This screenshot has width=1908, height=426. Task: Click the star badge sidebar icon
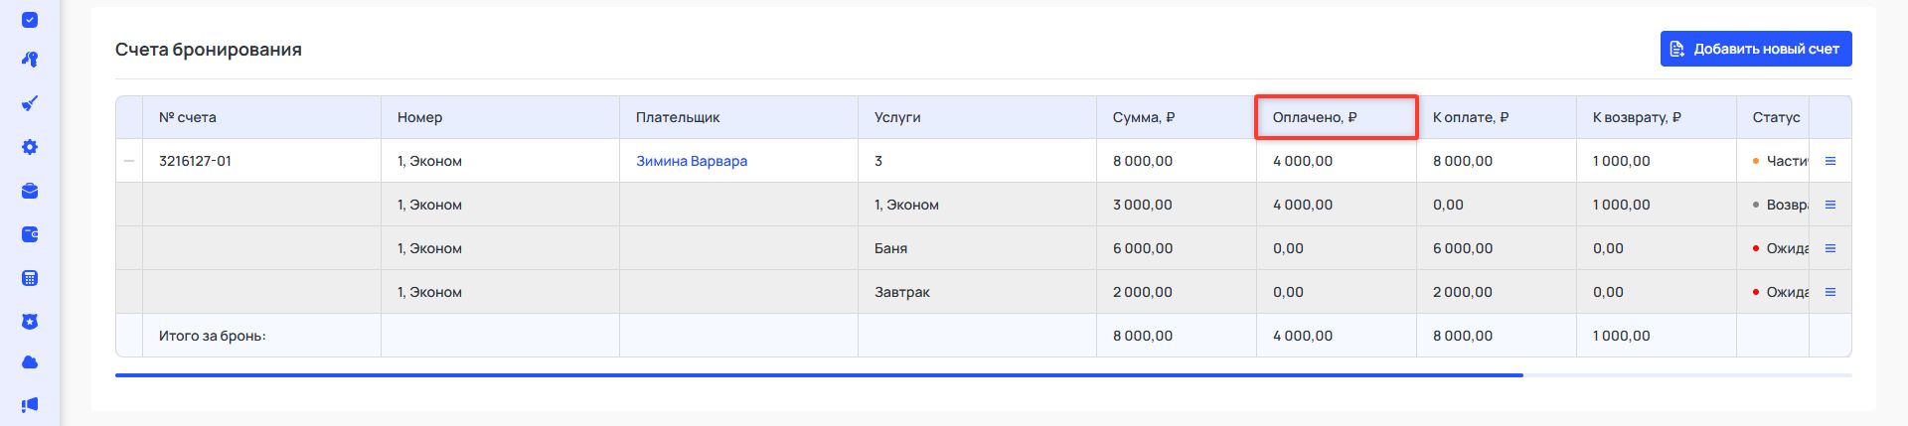(x=30, y=322)
